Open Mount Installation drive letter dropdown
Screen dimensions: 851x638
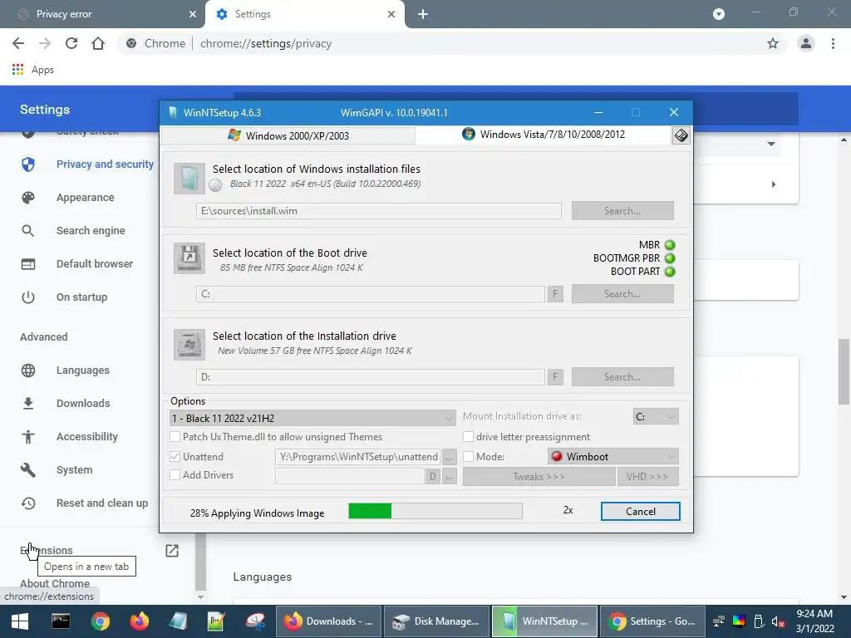tap(656, 417)
